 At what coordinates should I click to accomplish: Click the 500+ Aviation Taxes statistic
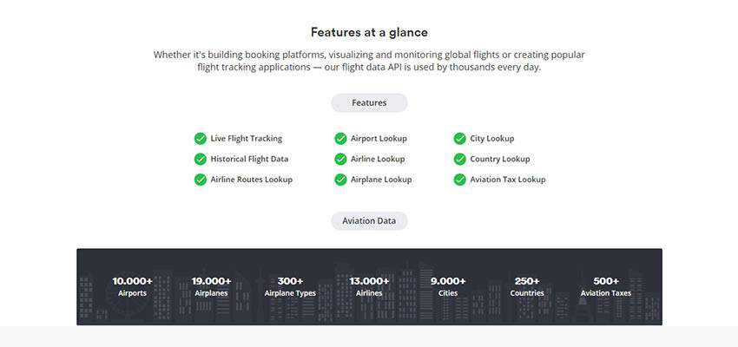coord(606,286)
